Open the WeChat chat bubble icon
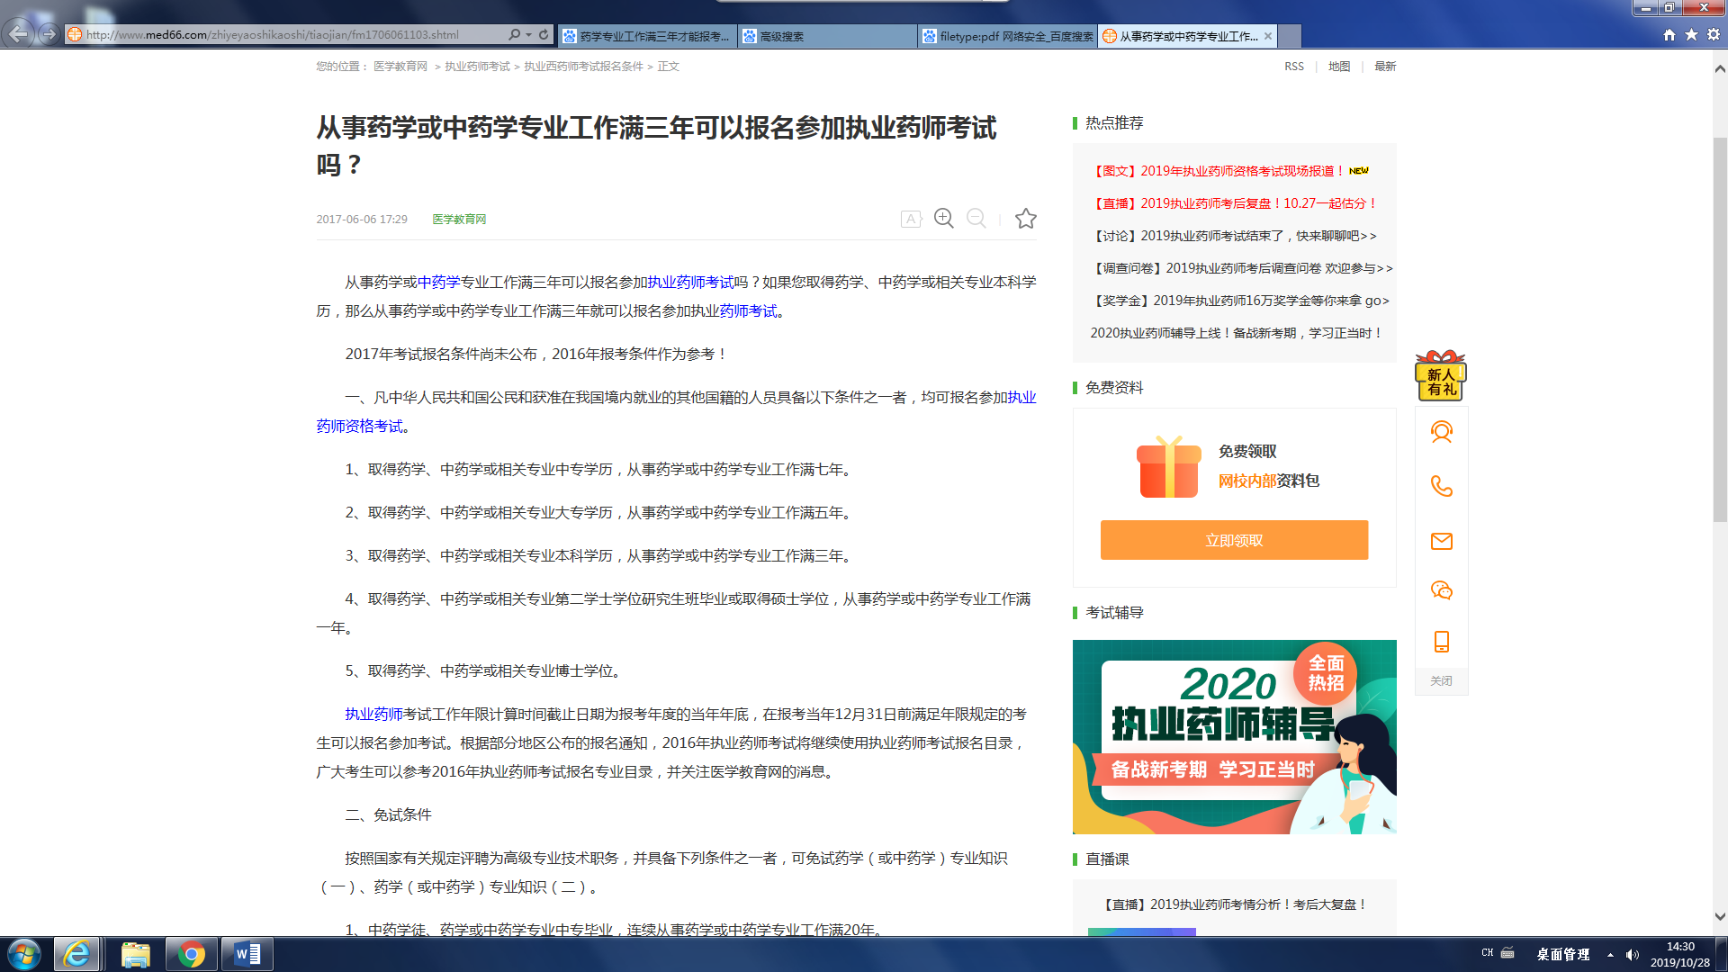The width and height of the screenshot is (1728, 972). (x=1441, y=590)
